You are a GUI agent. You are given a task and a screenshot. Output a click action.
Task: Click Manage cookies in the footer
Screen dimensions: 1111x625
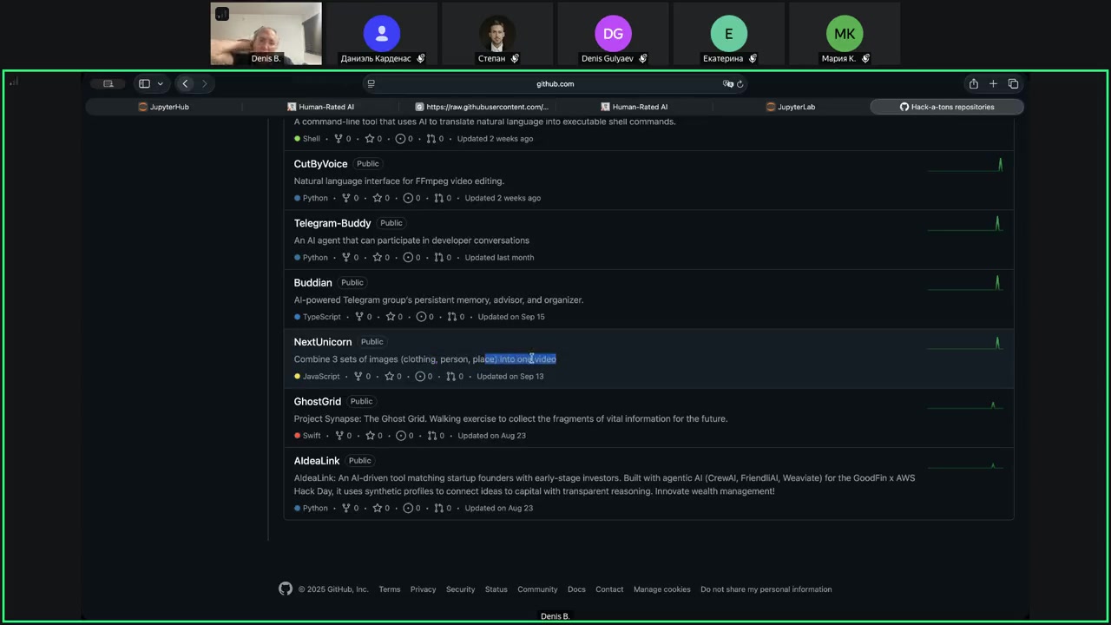tap(661, 589)
